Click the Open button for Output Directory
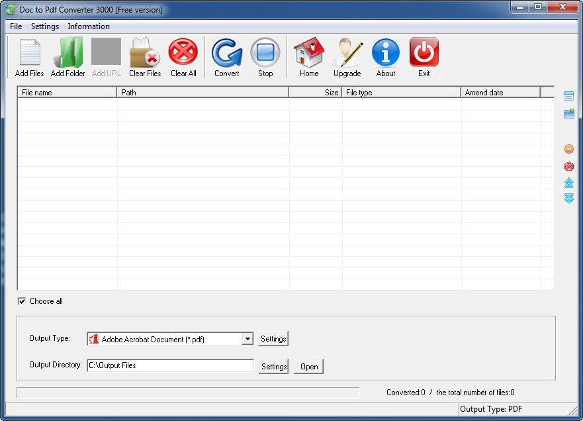583x421 pixels. (308, 366)
